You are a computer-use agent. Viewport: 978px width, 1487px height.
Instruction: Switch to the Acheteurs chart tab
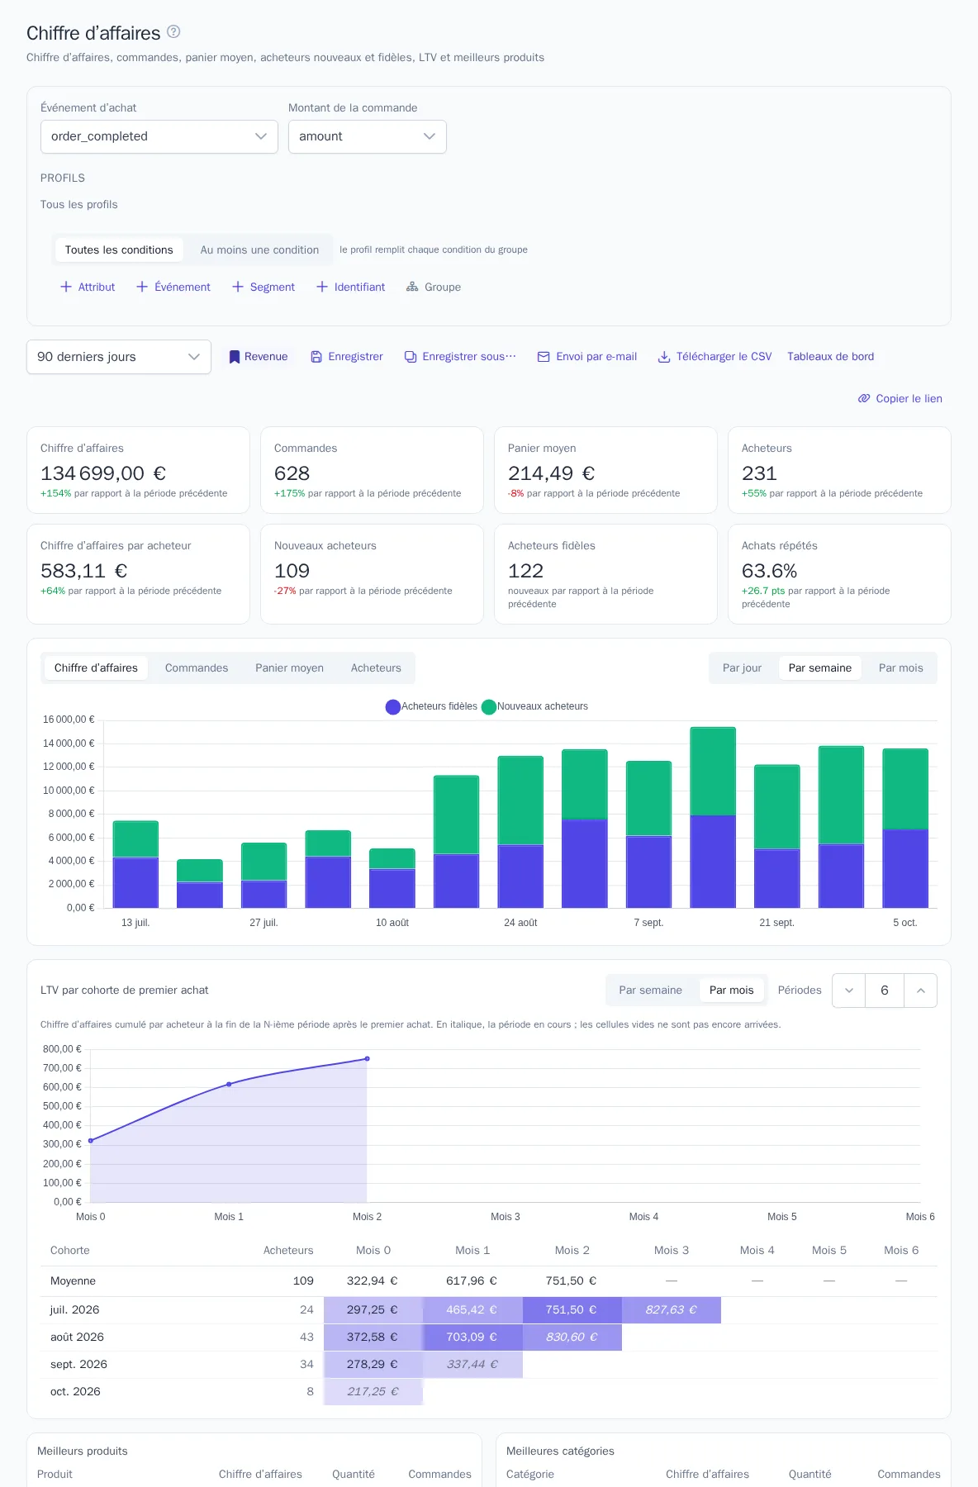pos(376,667)
